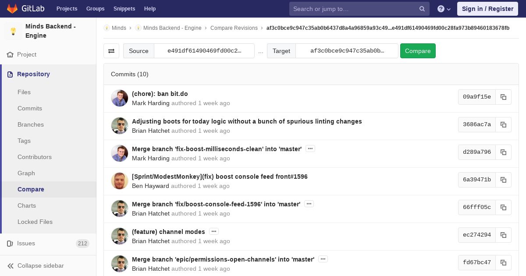Click the green Compare button
The image size is (526, 276).
click(x=418, y=51)
